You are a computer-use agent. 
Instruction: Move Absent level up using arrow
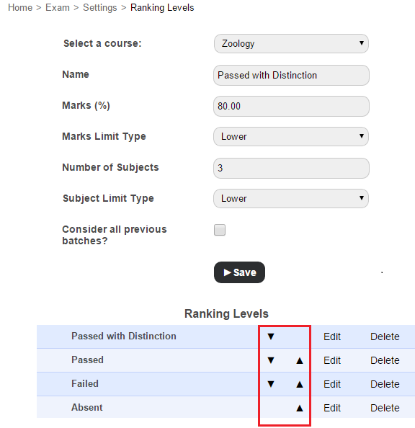click(300, 408)
